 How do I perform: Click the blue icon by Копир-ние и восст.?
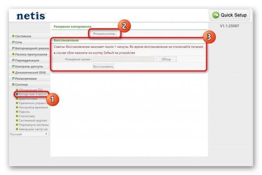[x=17, y=95]
